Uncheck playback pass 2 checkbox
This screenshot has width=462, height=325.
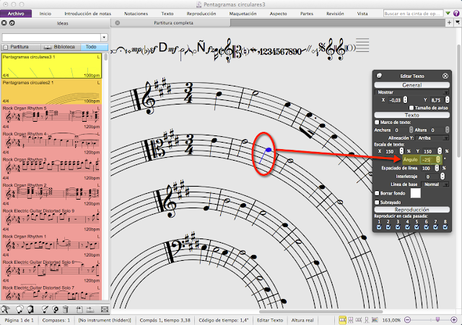click(388, 227)
